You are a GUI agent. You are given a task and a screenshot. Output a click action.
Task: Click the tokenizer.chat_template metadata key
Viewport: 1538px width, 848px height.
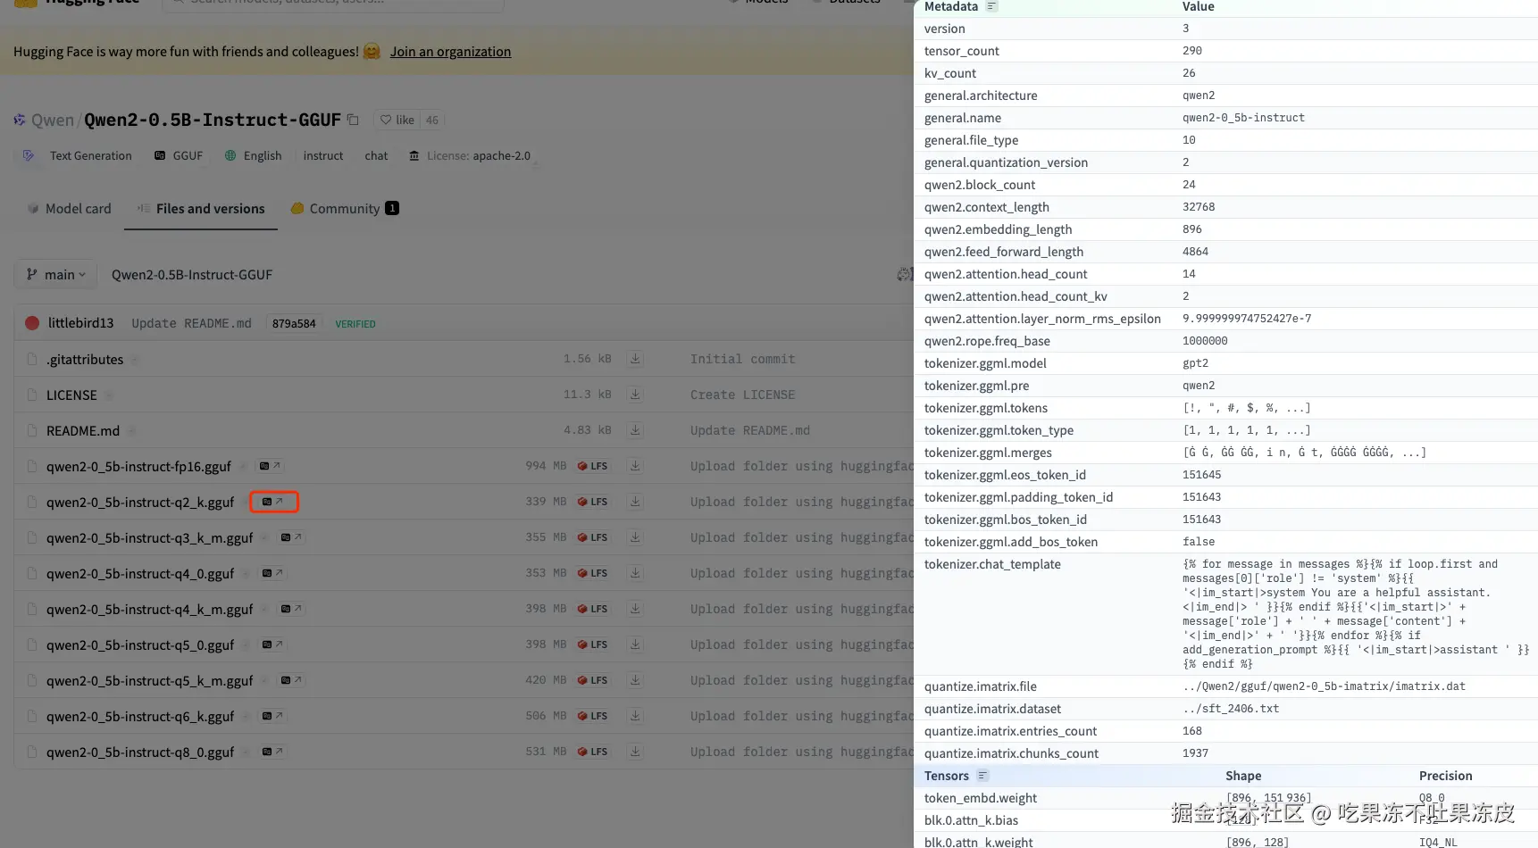(x=992, y=564)
